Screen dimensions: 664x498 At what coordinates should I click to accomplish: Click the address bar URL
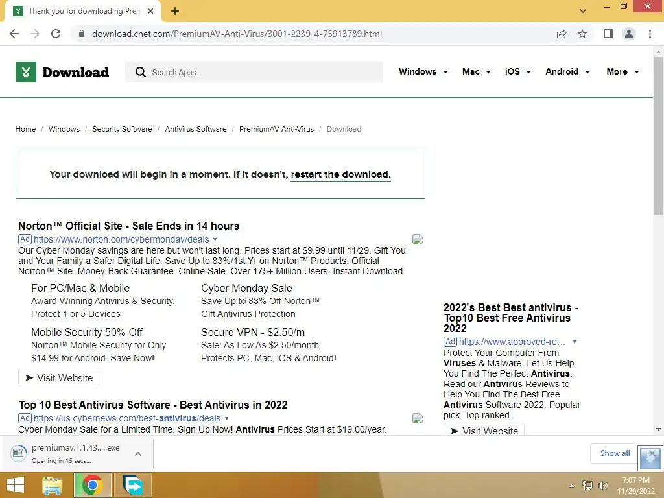coord(237,34)
